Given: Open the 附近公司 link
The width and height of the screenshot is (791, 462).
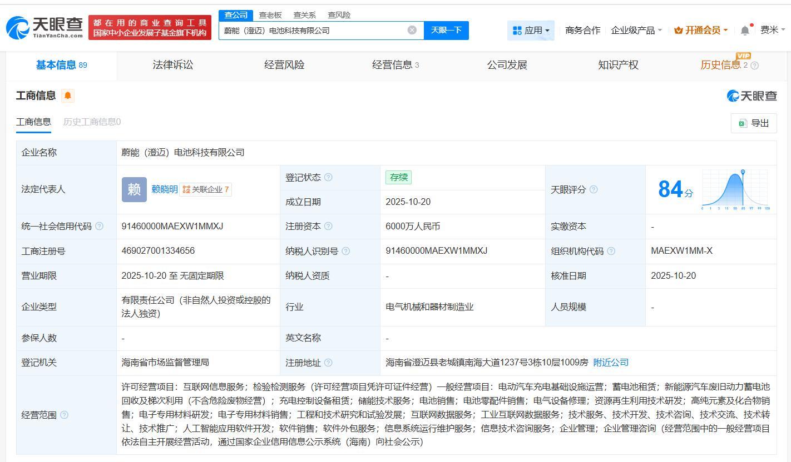Looking at the screenshot, I should click(x=610, y=362).
